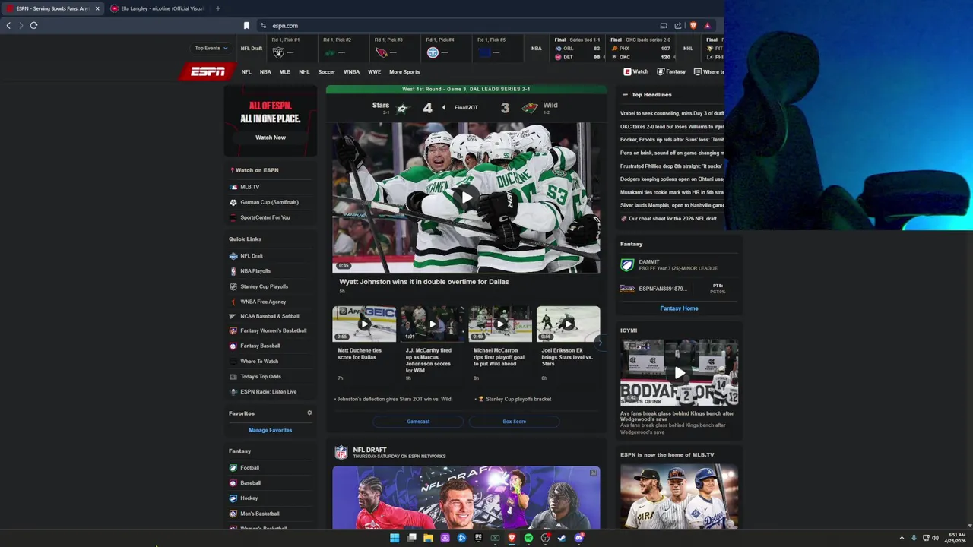Open the Fantasy Home link
973x547 pixels.
point(679,308)
